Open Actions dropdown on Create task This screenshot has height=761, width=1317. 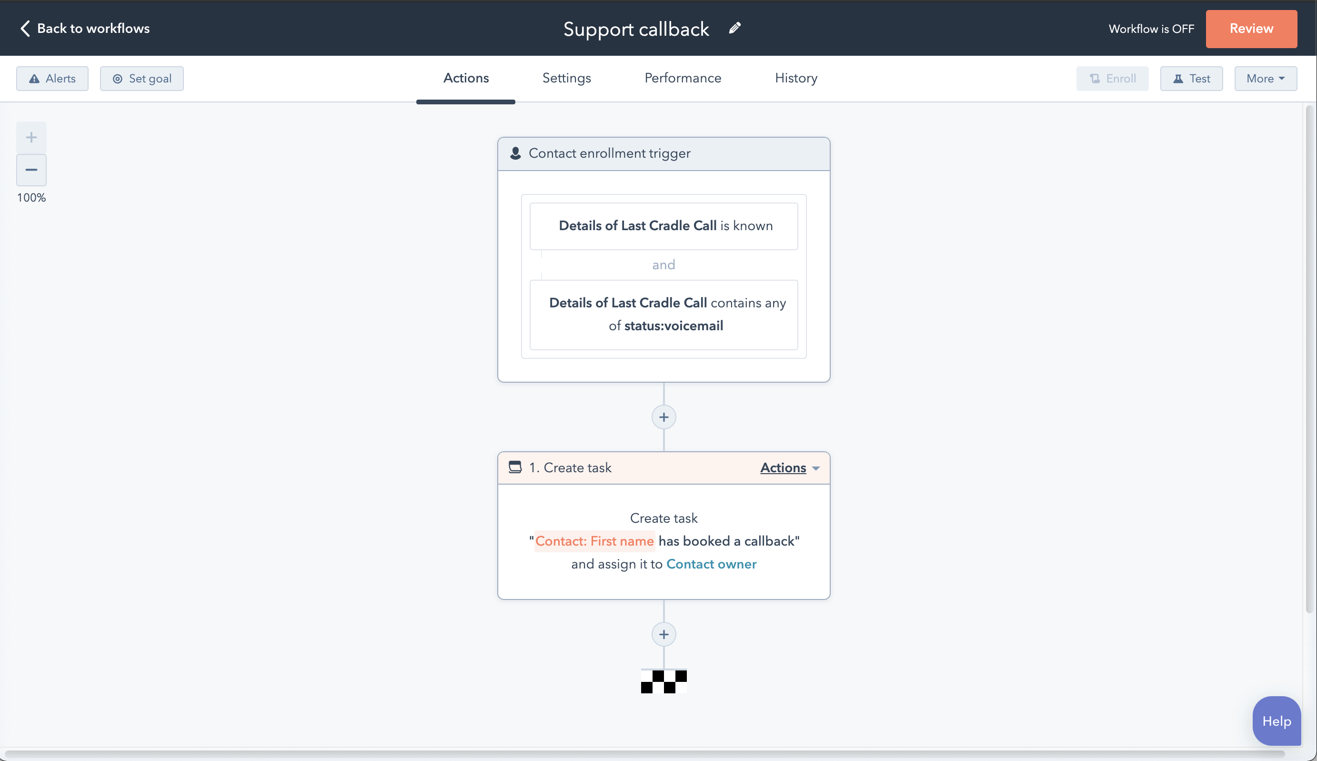point(789,468)
